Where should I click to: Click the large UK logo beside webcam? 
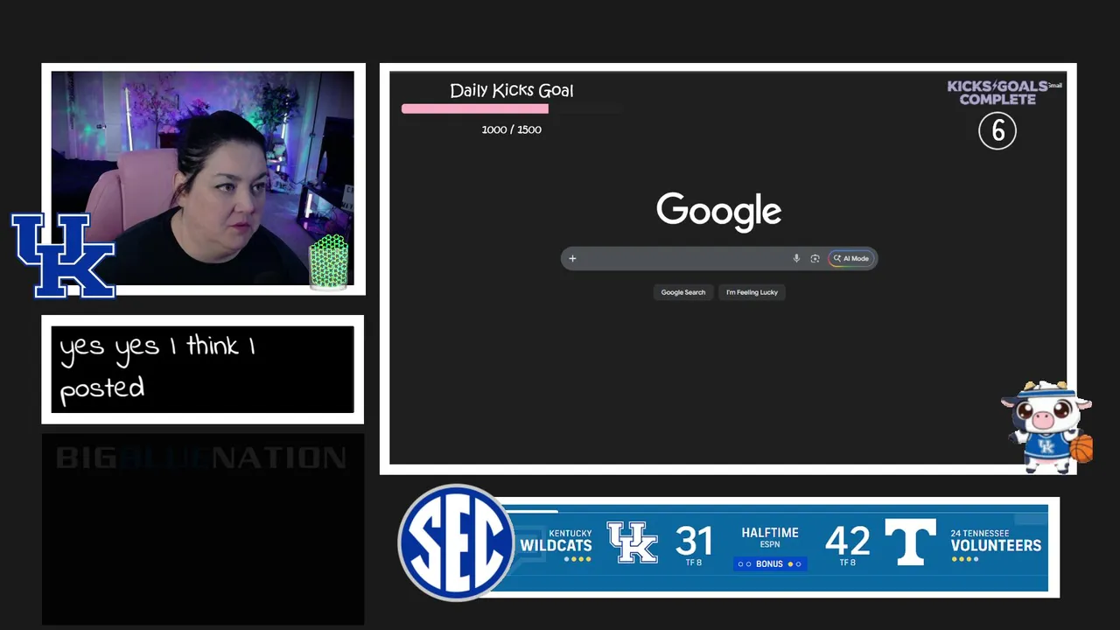(63, 255)
